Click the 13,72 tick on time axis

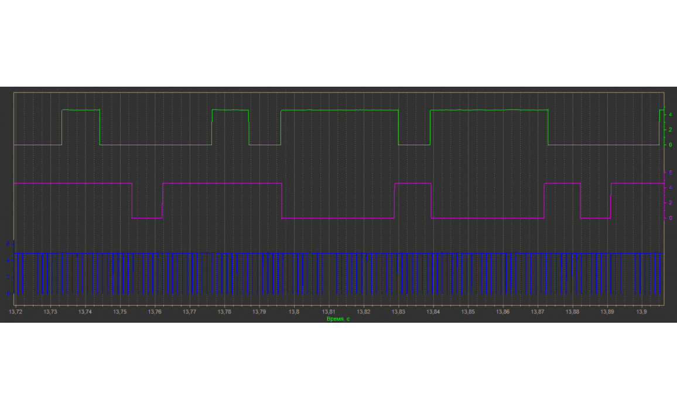tap(16, 312)
